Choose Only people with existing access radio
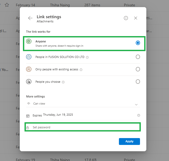The width and height of the screenshot is (169, 161). tap(138, 69)
